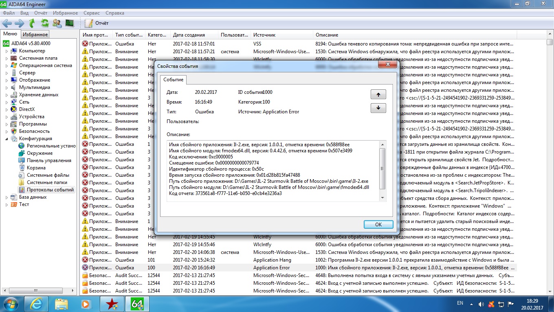Select the Application Hang event row
The height and width of the screenshot is (312, 554).
point(298,260)
